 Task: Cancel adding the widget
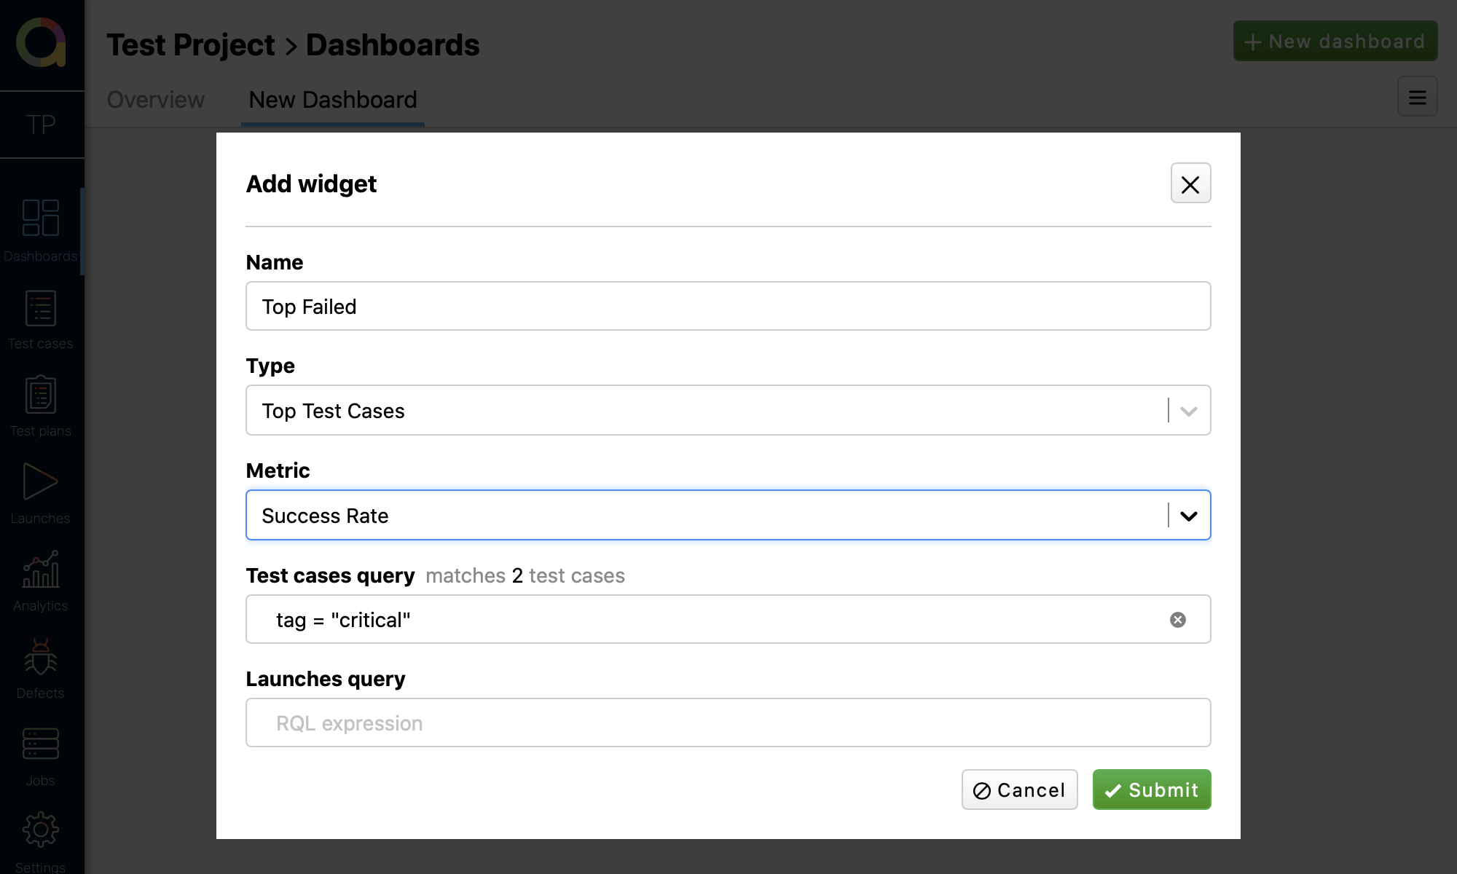[x=1019, y=790]
